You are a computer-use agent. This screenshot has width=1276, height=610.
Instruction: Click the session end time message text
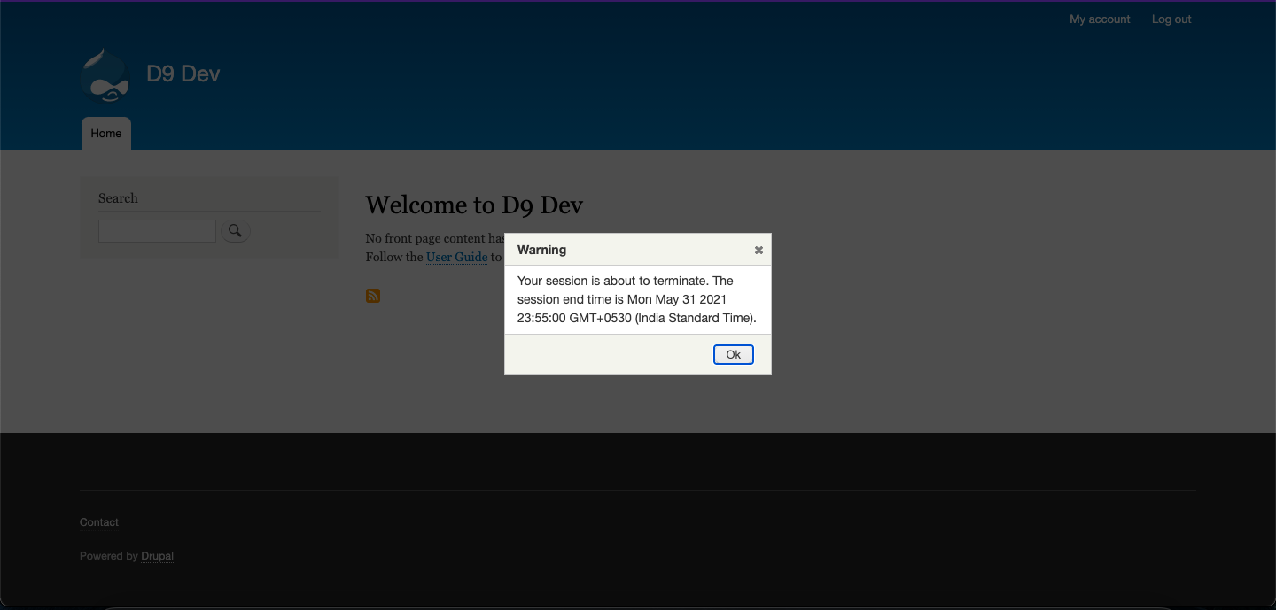[637, 299]
